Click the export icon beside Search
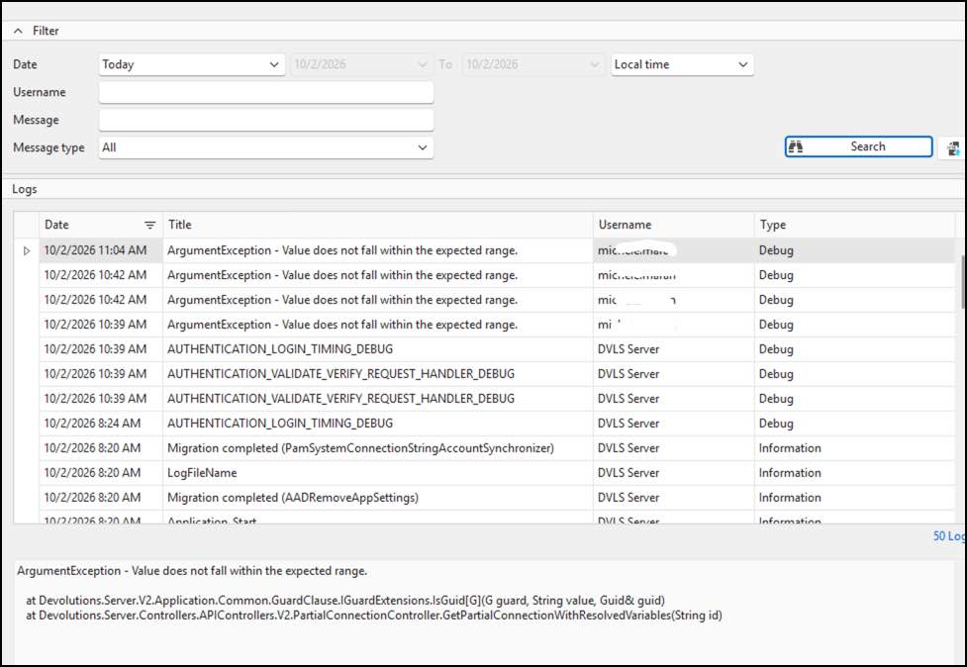Image resolution: width=967 pixels, height=667 pixels. click(x=953, y=147)
